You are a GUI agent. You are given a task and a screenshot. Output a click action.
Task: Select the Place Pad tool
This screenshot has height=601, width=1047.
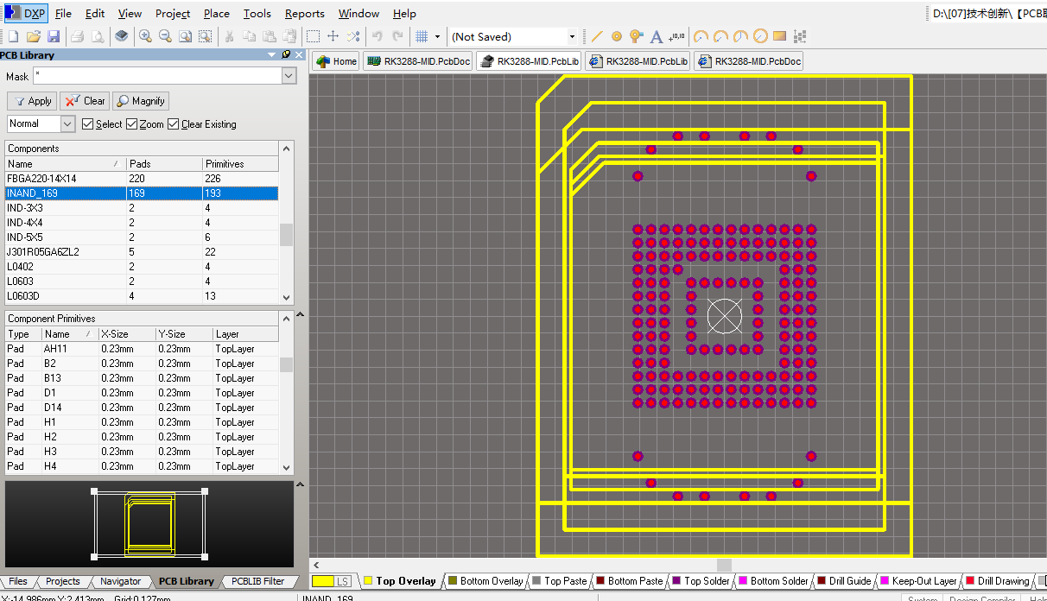(617, 36)
